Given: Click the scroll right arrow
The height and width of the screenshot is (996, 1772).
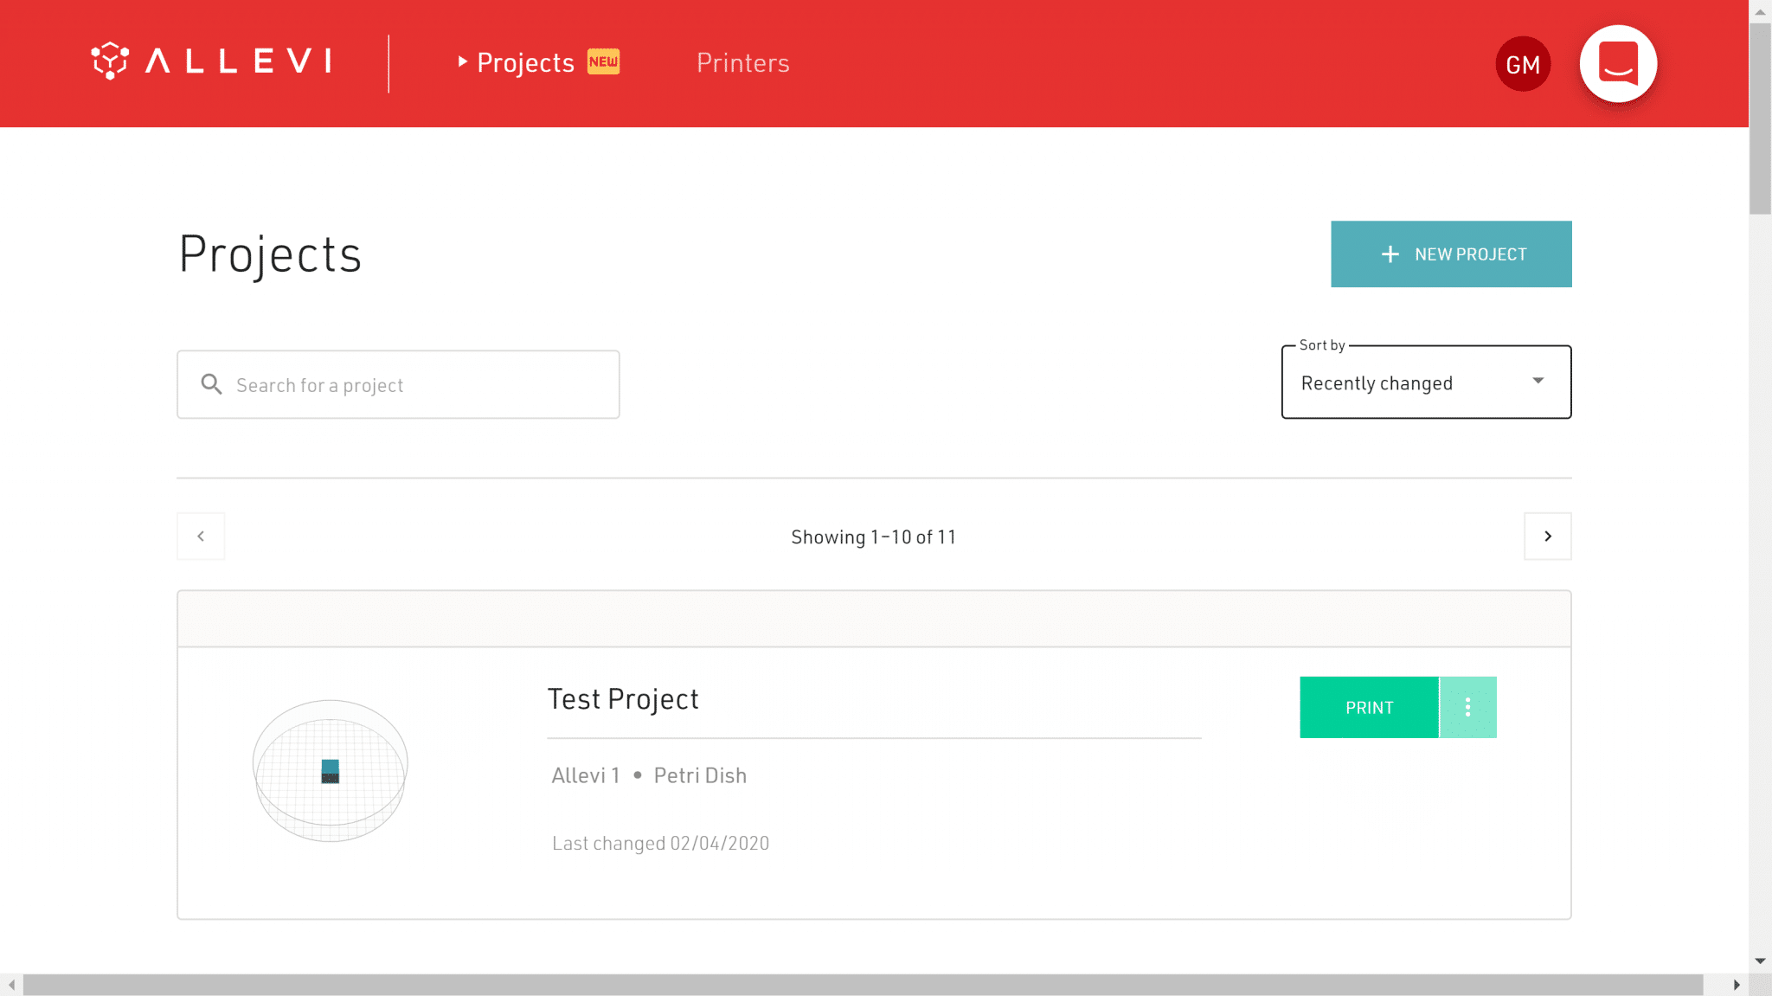Looking at the screenshot, I should (x=1736, y=985).
